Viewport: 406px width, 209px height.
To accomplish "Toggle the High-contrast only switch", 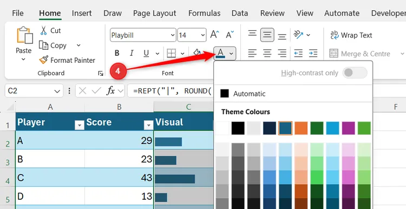I will tap(355, 73).
